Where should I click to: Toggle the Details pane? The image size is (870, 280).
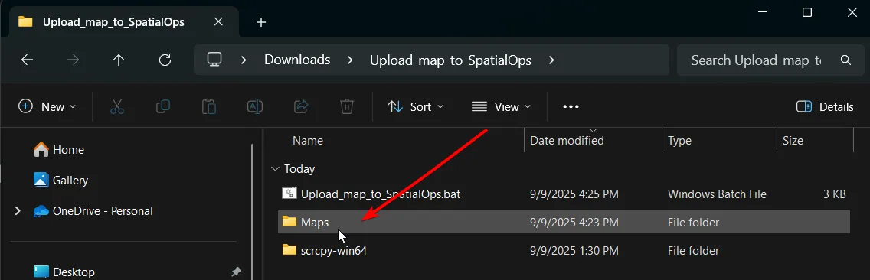825,106
